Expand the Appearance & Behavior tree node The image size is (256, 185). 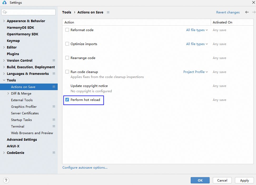click(x=4, y=21)
